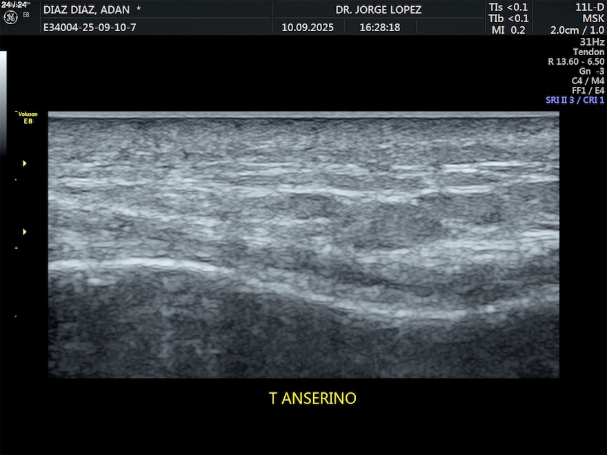This screenshot has height=455, width=607.
Task: Click the upper focal zone arrow marker
Action: coord(26,163)
